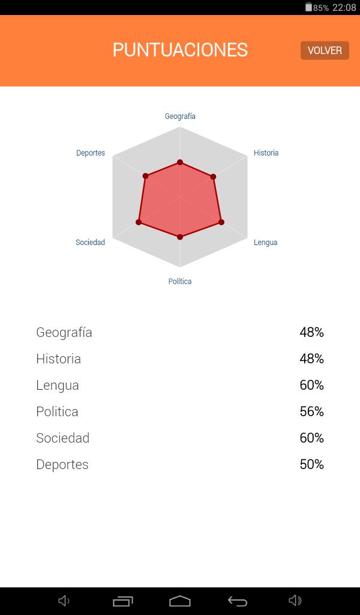Select the red polygon in the radar chart

pos(180,198)
